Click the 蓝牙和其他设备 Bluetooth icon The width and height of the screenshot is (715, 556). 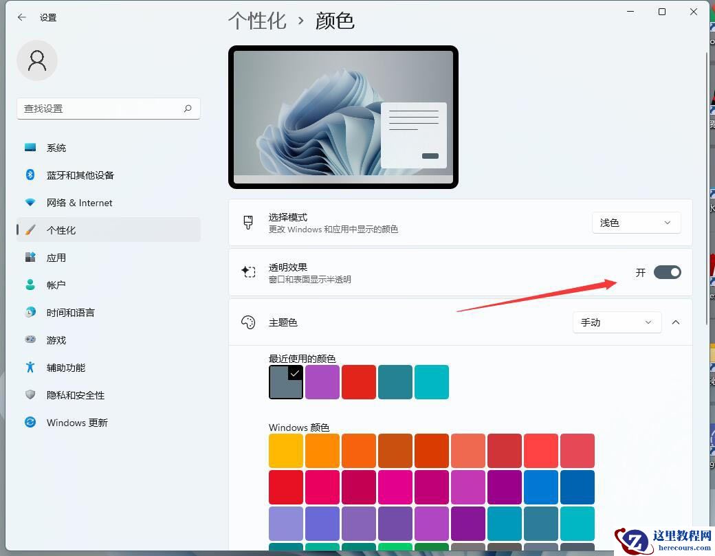30,175
